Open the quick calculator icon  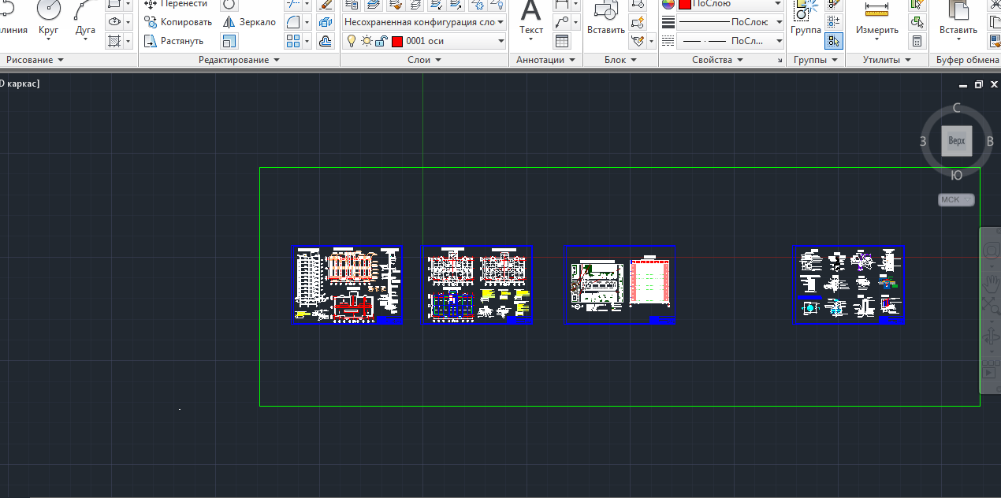(x=917, y=40)
